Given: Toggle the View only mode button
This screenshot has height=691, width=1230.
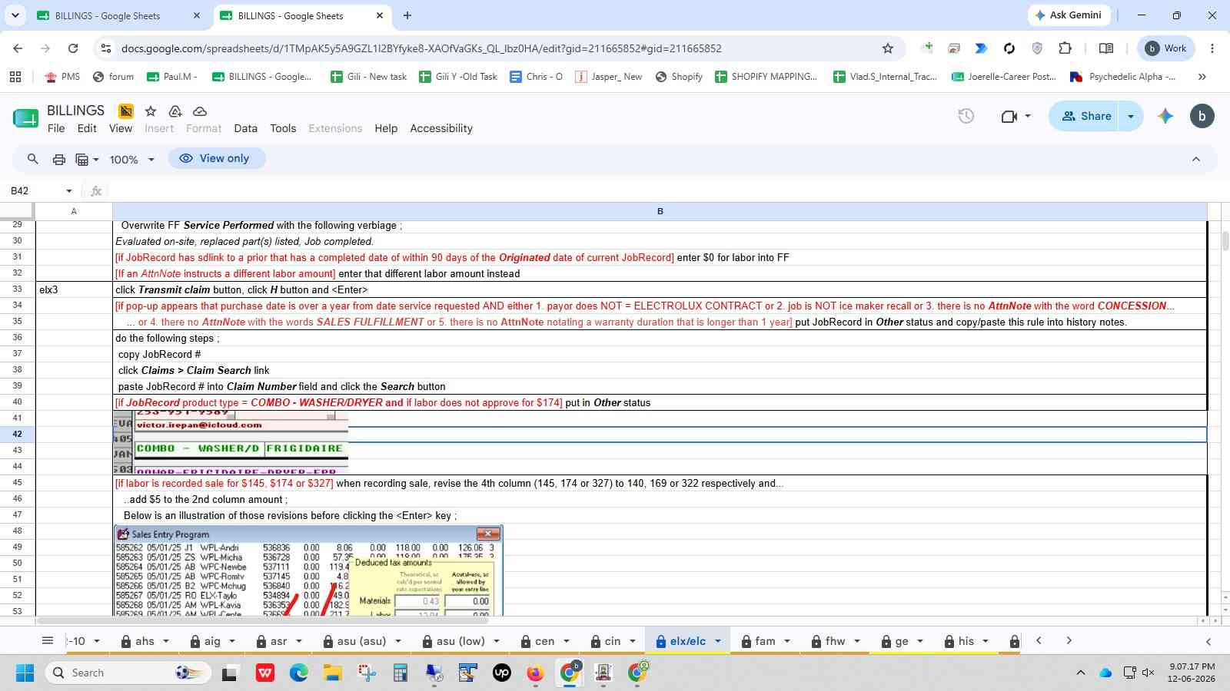Looking at the screenshot, I should pyautogui.click(x=216, y=158).
